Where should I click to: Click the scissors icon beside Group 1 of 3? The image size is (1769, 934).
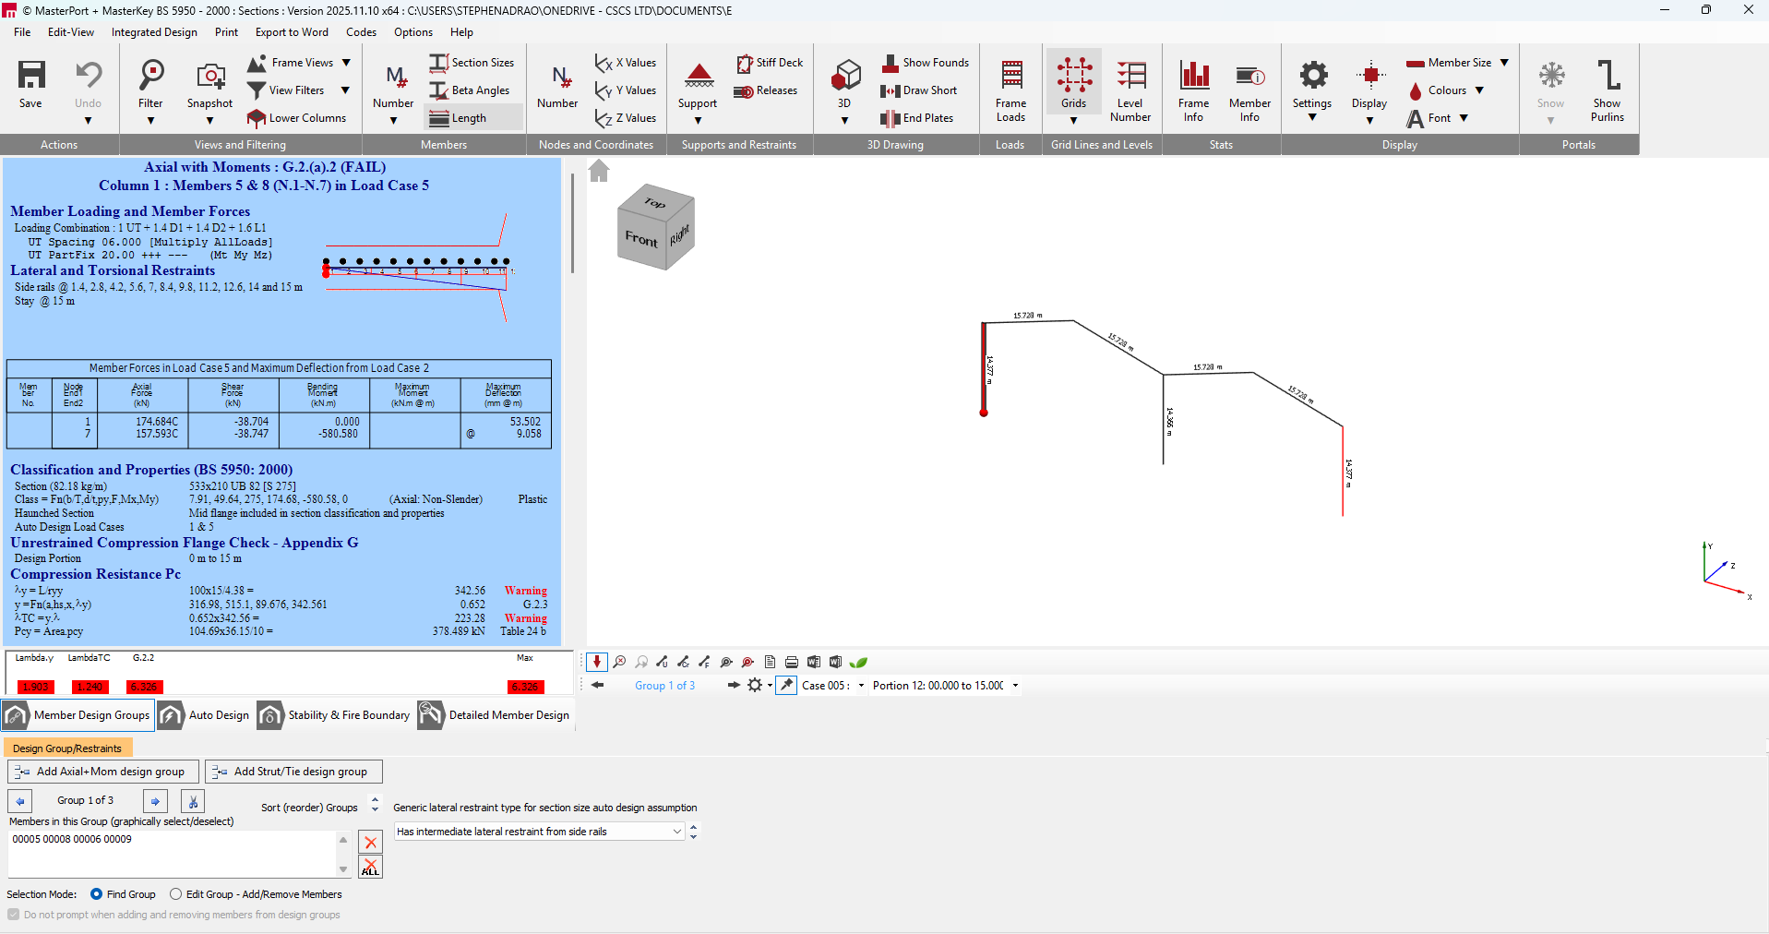pyautogui.click(x=193, y=801)
